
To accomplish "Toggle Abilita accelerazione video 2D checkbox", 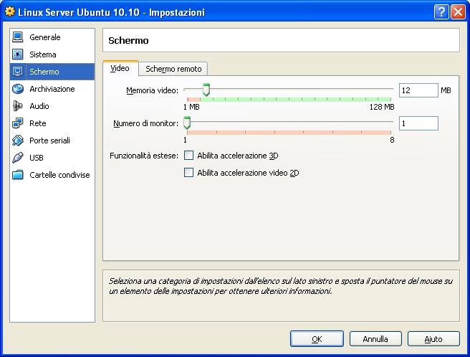I will (x=189, y=173).
